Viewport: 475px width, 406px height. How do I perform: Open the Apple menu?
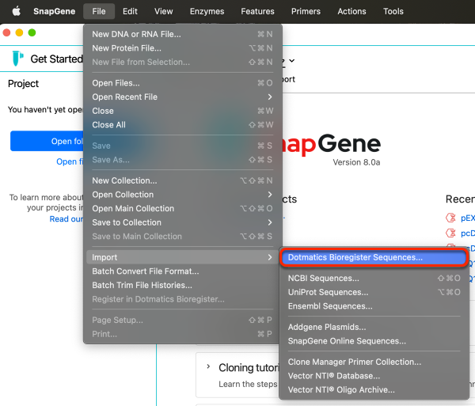[17, 11]
